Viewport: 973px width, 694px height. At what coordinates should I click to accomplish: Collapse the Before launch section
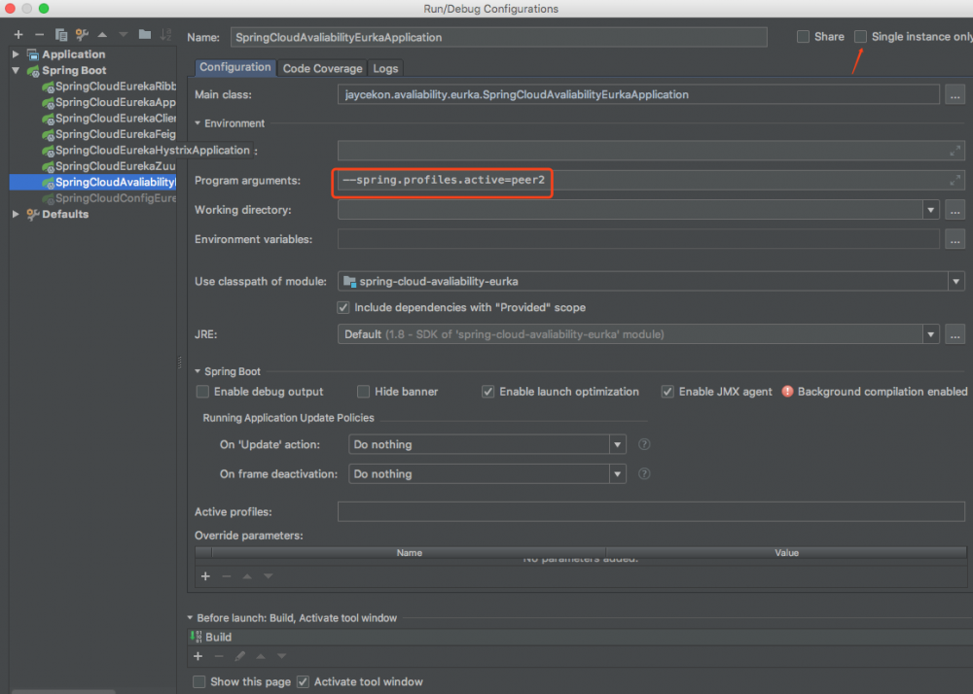(x=190, y=618)
